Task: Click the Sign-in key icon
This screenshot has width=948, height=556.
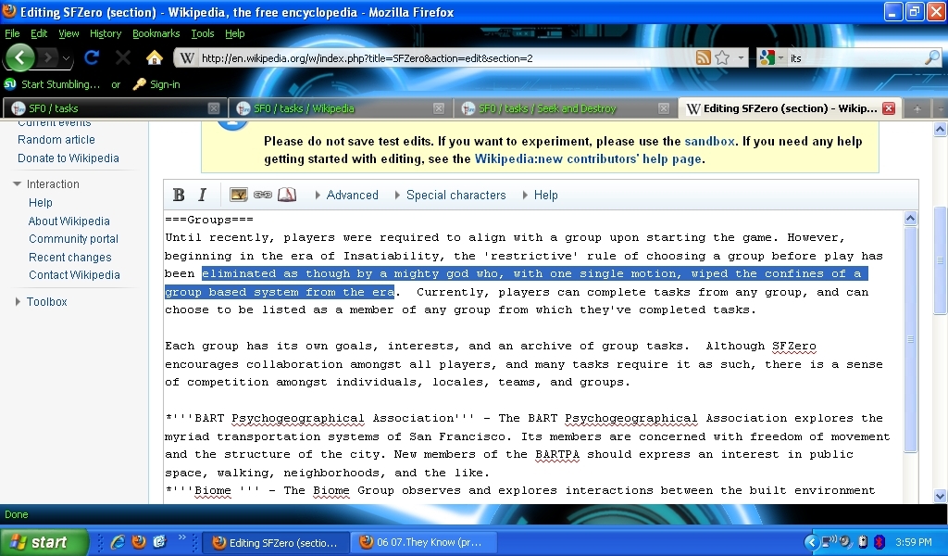Action: (139, 84)
